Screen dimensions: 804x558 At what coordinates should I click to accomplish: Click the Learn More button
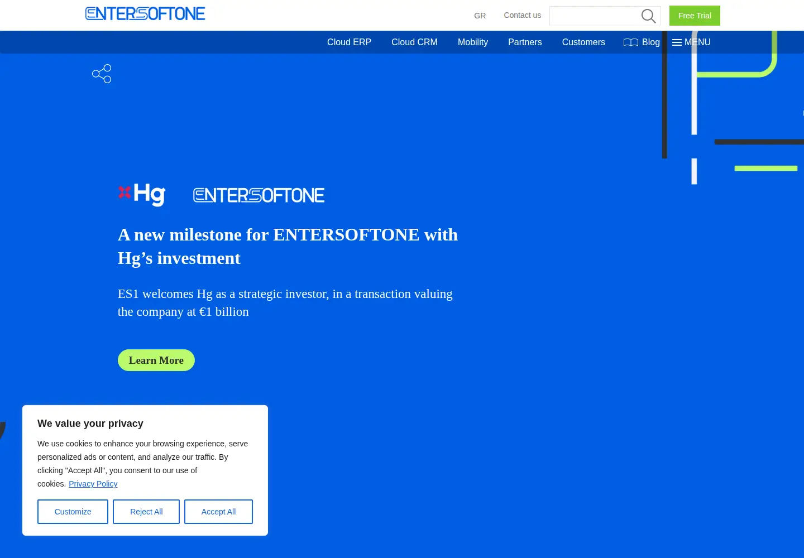coord(156,360)
